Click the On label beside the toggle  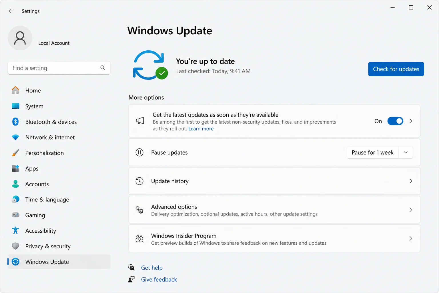click(x=378, y=121)
